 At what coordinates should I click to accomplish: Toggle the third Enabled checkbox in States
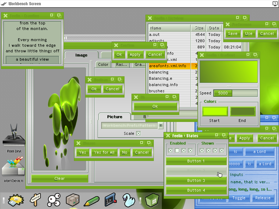click(184, 151)
